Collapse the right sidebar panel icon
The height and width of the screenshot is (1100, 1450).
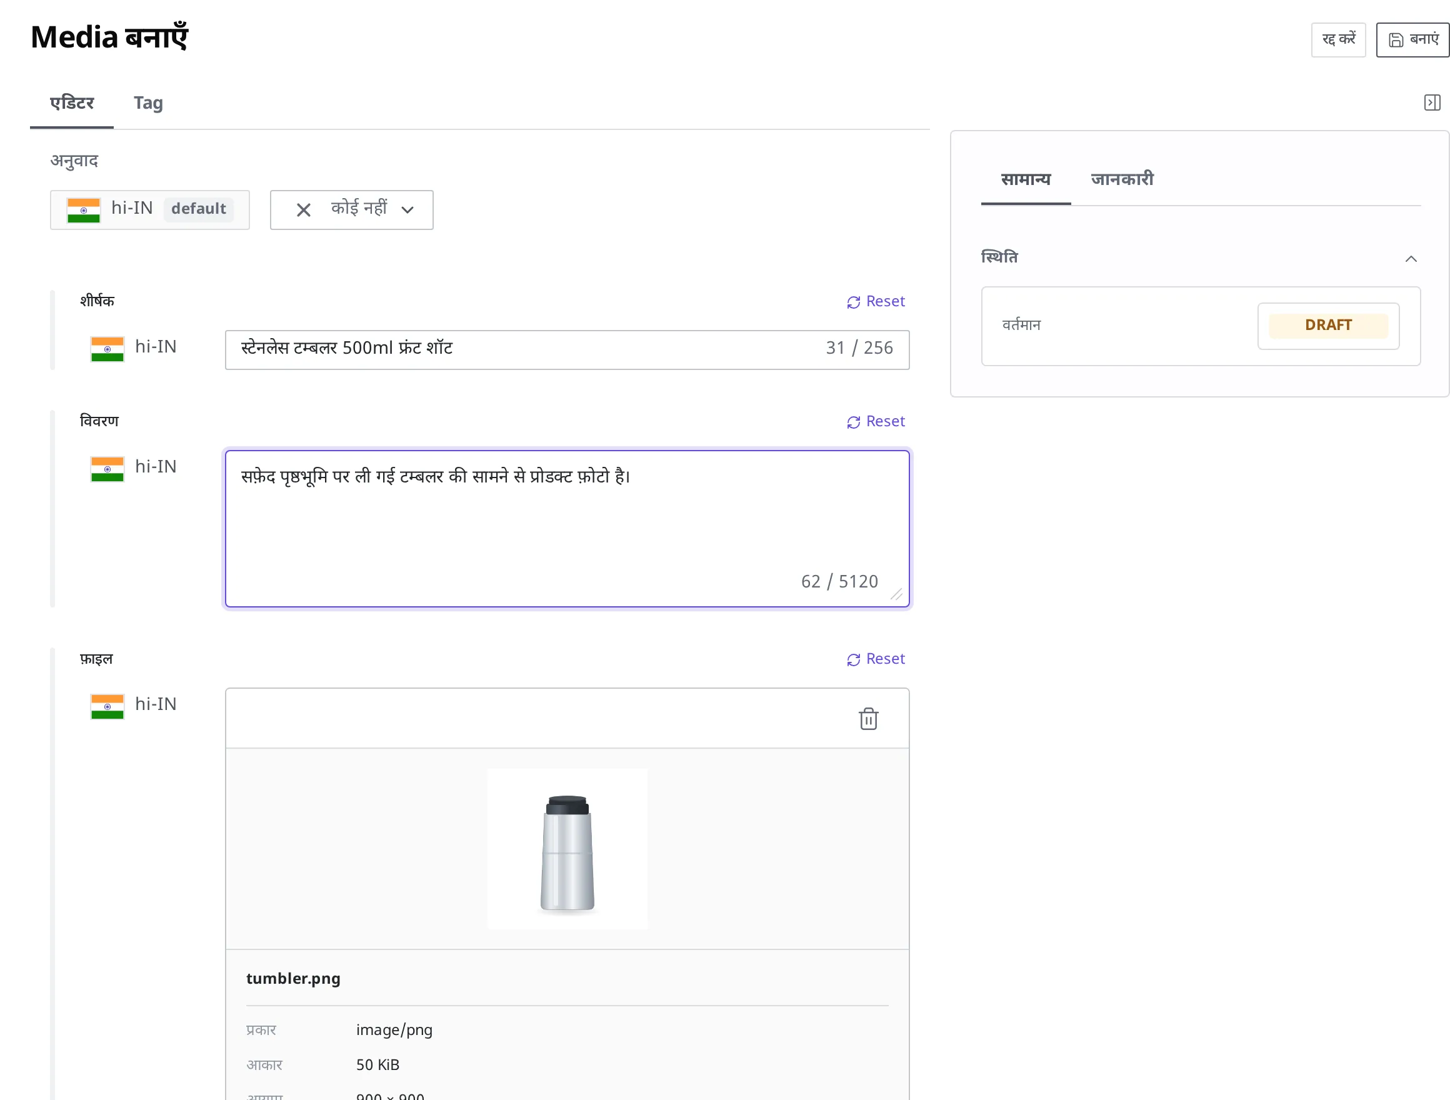(1432, 102)
